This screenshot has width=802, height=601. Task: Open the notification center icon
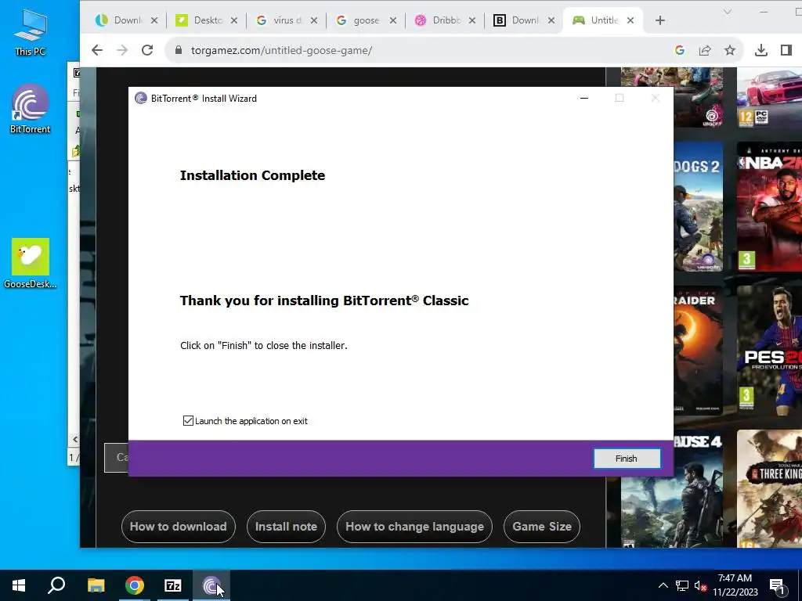point(778,585)
